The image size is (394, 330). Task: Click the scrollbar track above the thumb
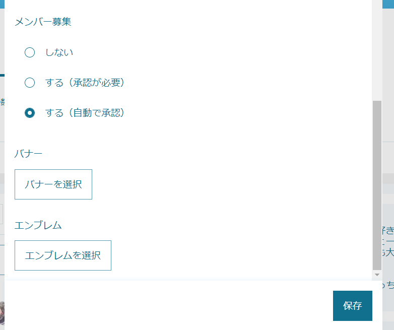click(377, 50)
